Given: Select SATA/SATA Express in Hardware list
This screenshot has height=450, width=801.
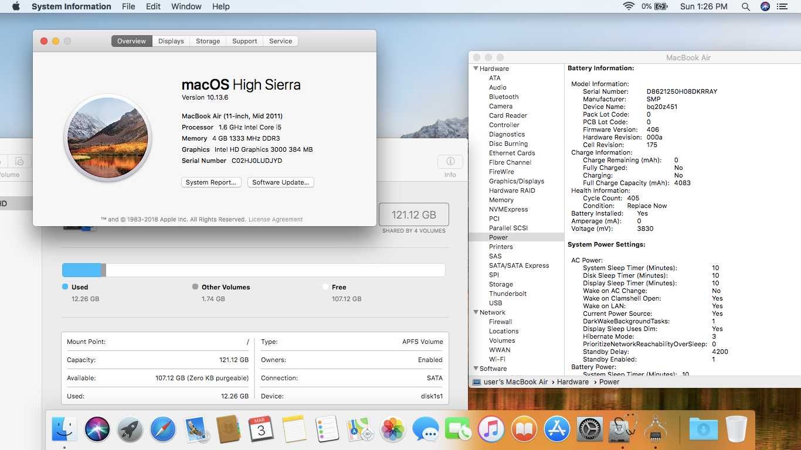Looking at the screenshot, I should (519, 265).
